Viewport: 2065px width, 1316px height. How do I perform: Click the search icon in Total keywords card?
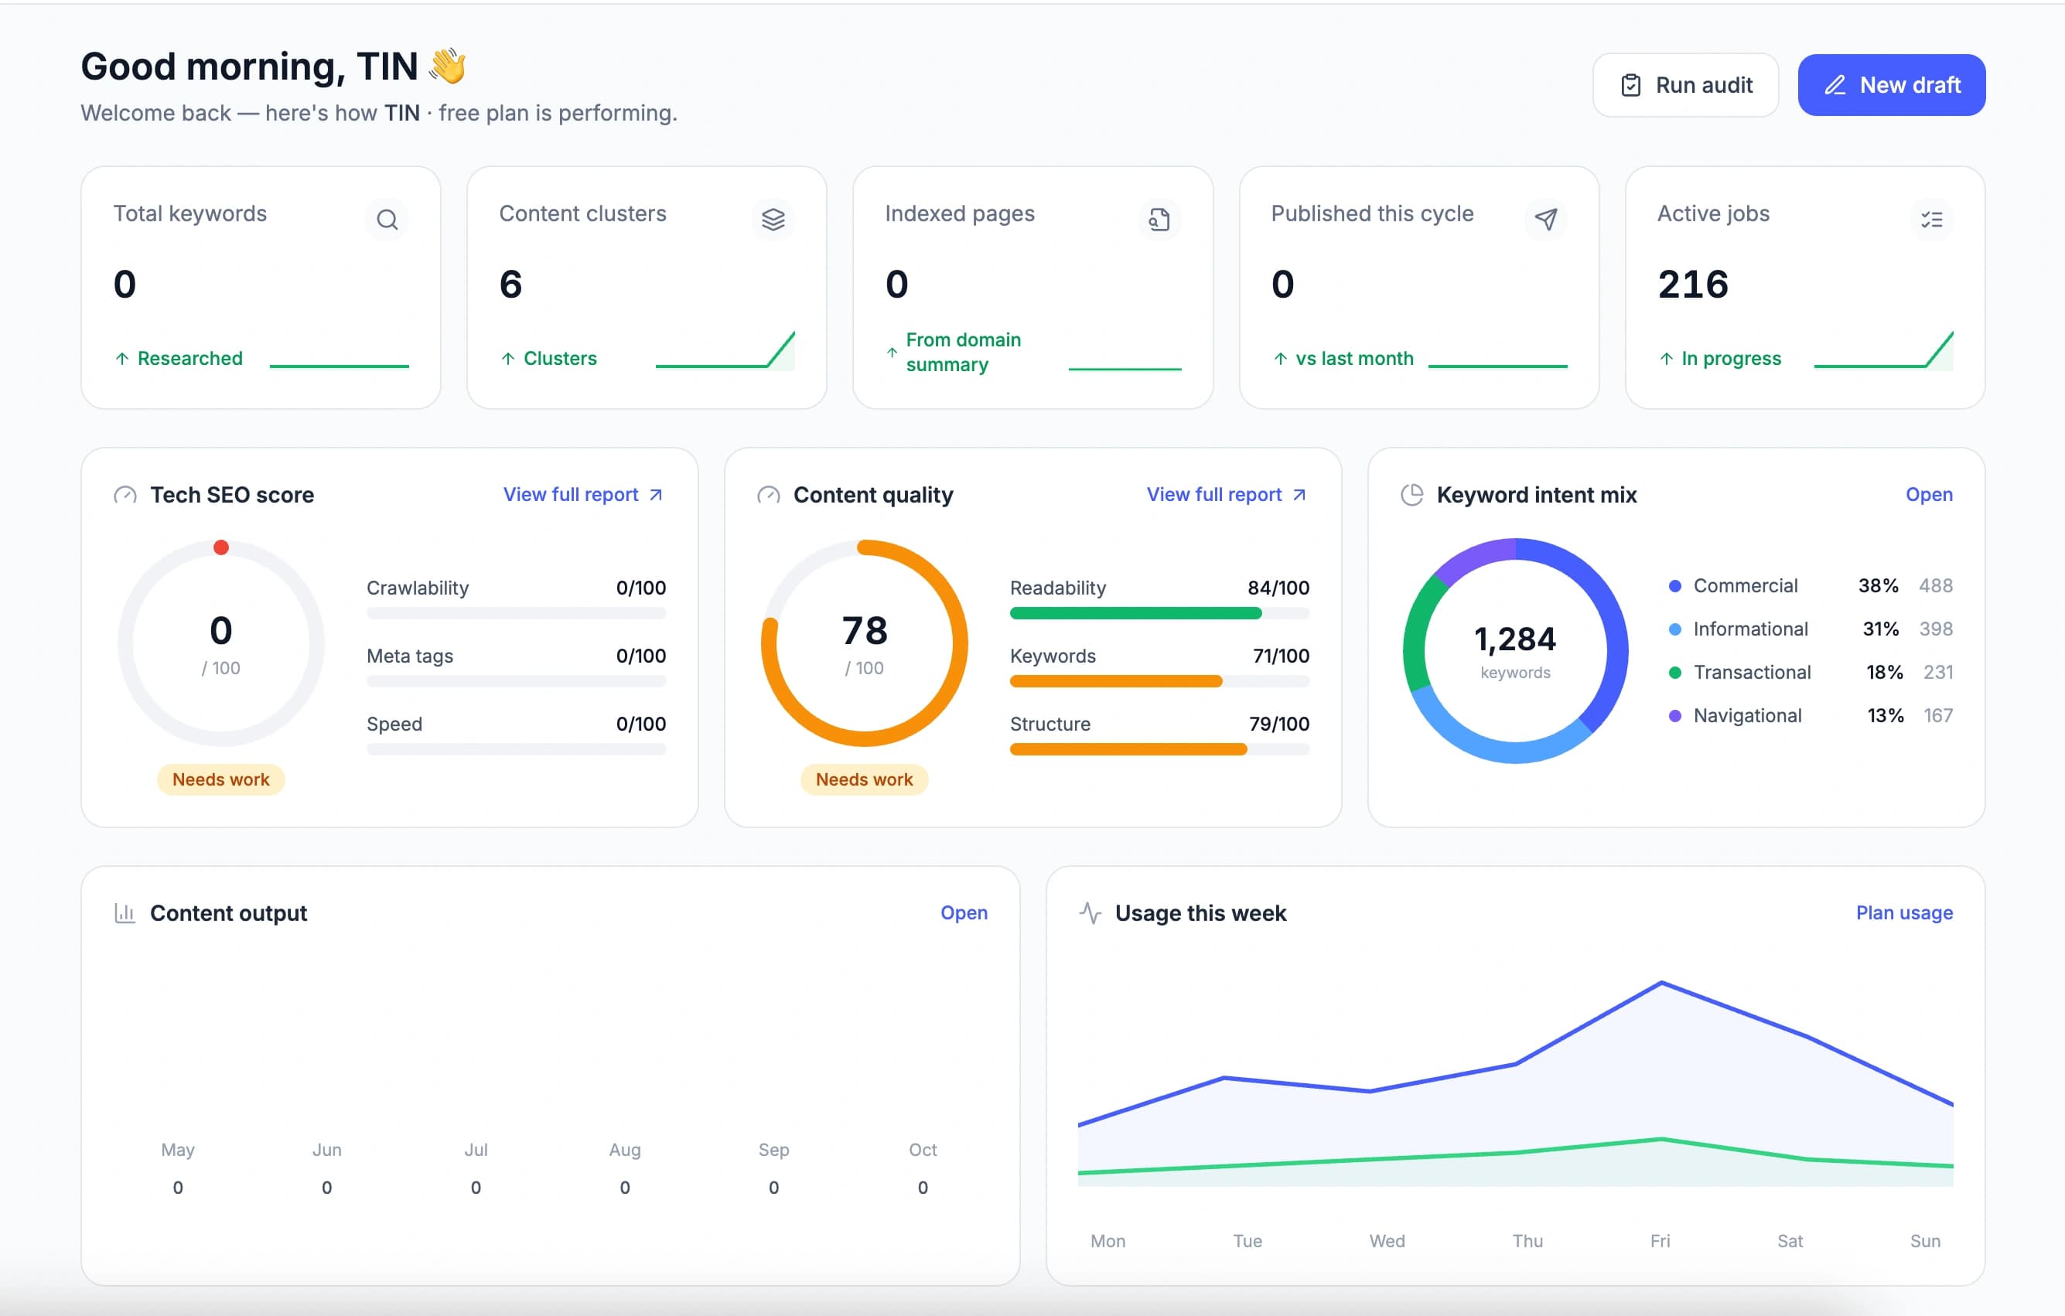387,220
